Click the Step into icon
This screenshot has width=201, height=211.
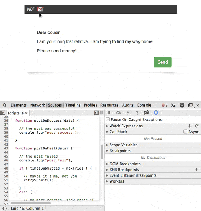[128, 113]
